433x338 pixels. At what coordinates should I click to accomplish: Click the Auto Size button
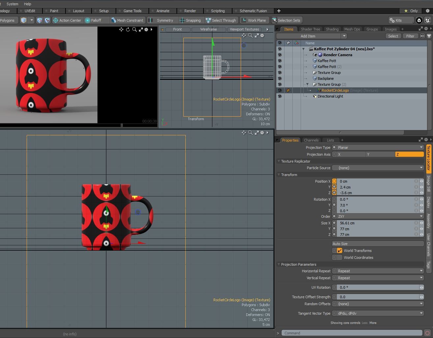(x=378, y=244)
